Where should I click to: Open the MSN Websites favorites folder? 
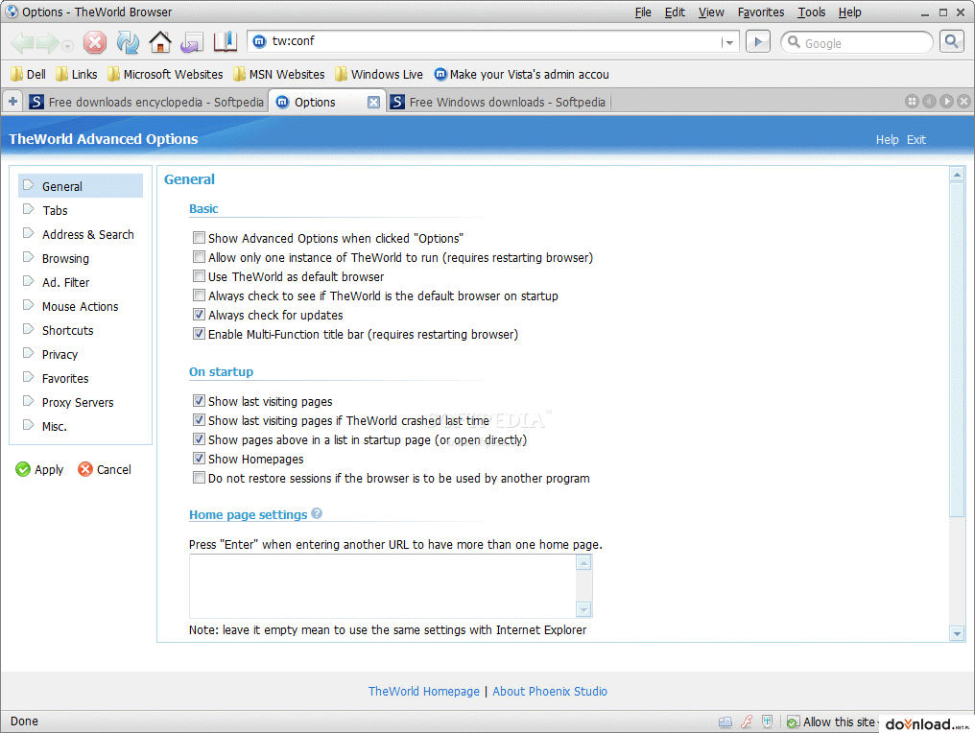[278, 75]
